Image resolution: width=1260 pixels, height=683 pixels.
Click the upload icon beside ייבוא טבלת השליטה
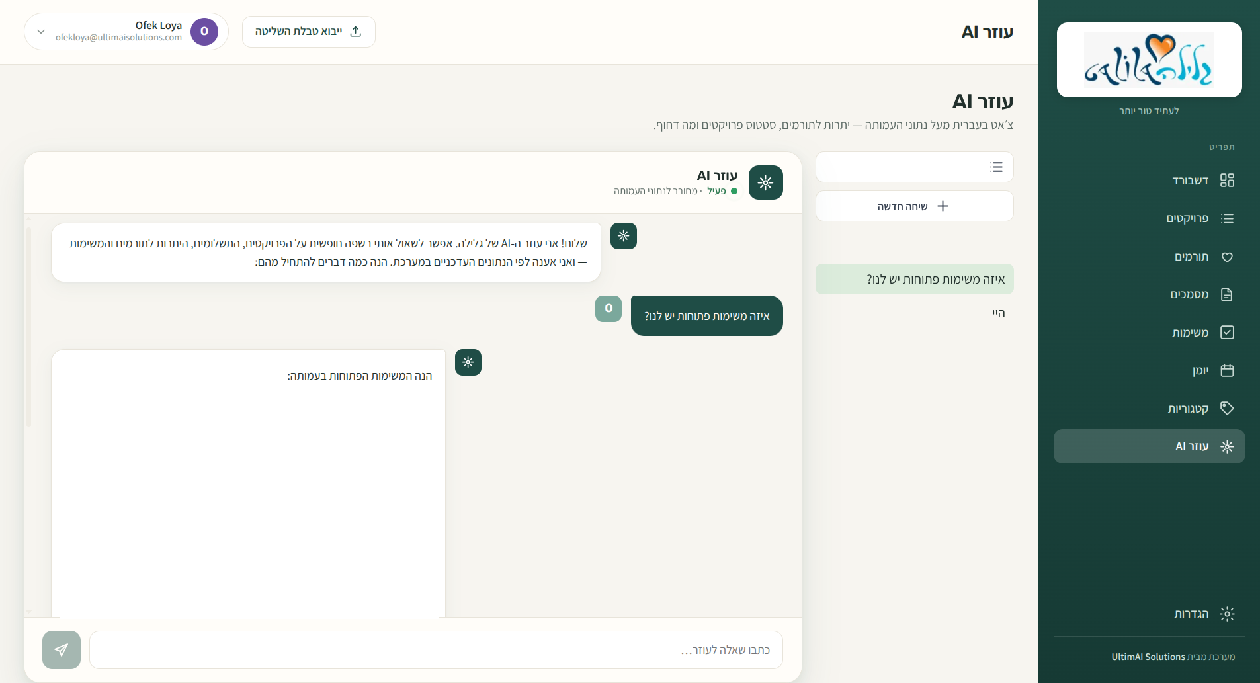tap(356, 32)
